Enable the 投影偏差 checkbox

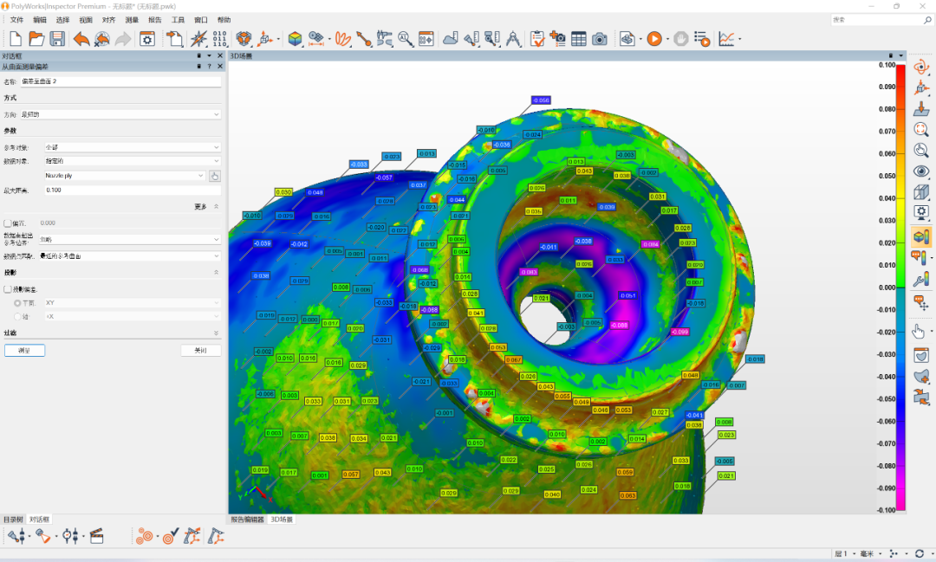9,289
